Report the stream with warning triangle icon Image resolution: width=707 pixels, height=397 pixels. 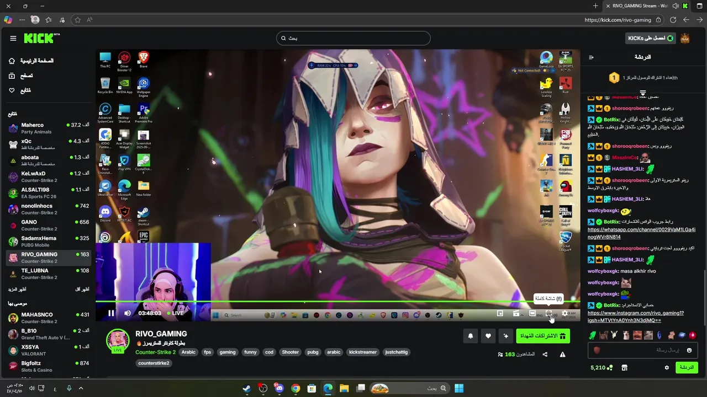(x=562, y=355)
